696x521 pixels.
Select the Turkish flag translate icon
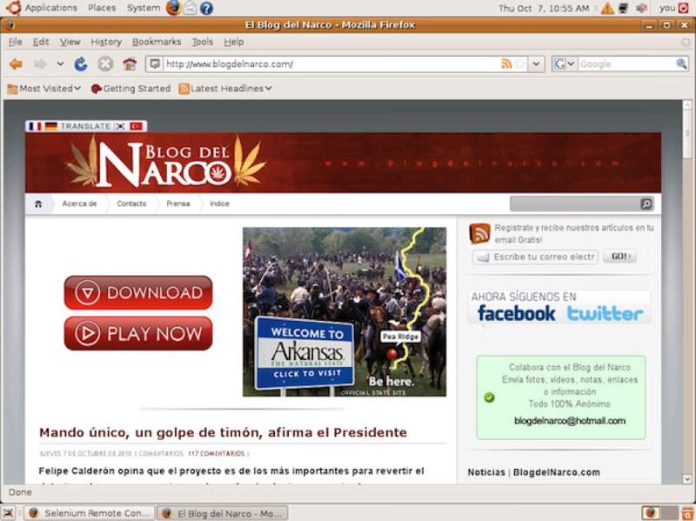[137, 126]
